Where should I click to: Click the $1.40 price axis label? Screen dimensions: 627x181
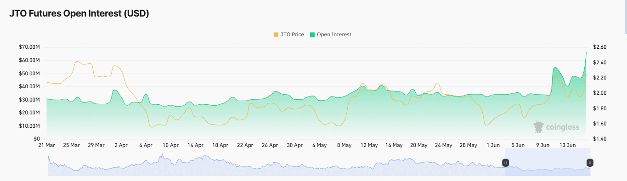pos(600,139)
